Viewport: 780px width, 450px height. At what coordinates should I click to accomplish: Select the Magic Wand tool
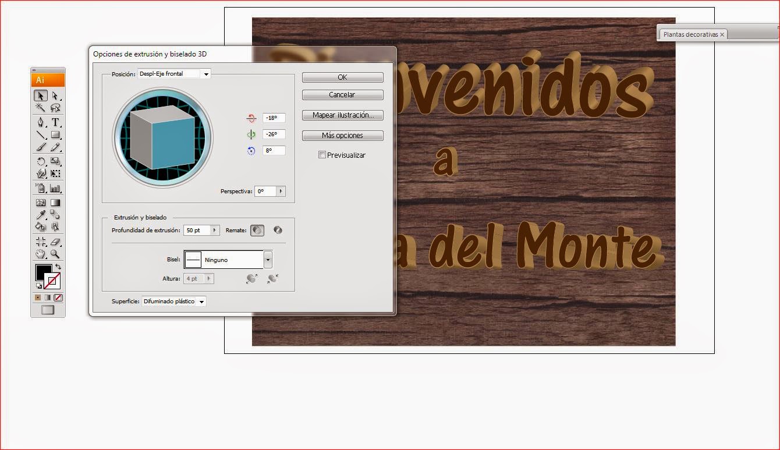(x=40, y=108)
